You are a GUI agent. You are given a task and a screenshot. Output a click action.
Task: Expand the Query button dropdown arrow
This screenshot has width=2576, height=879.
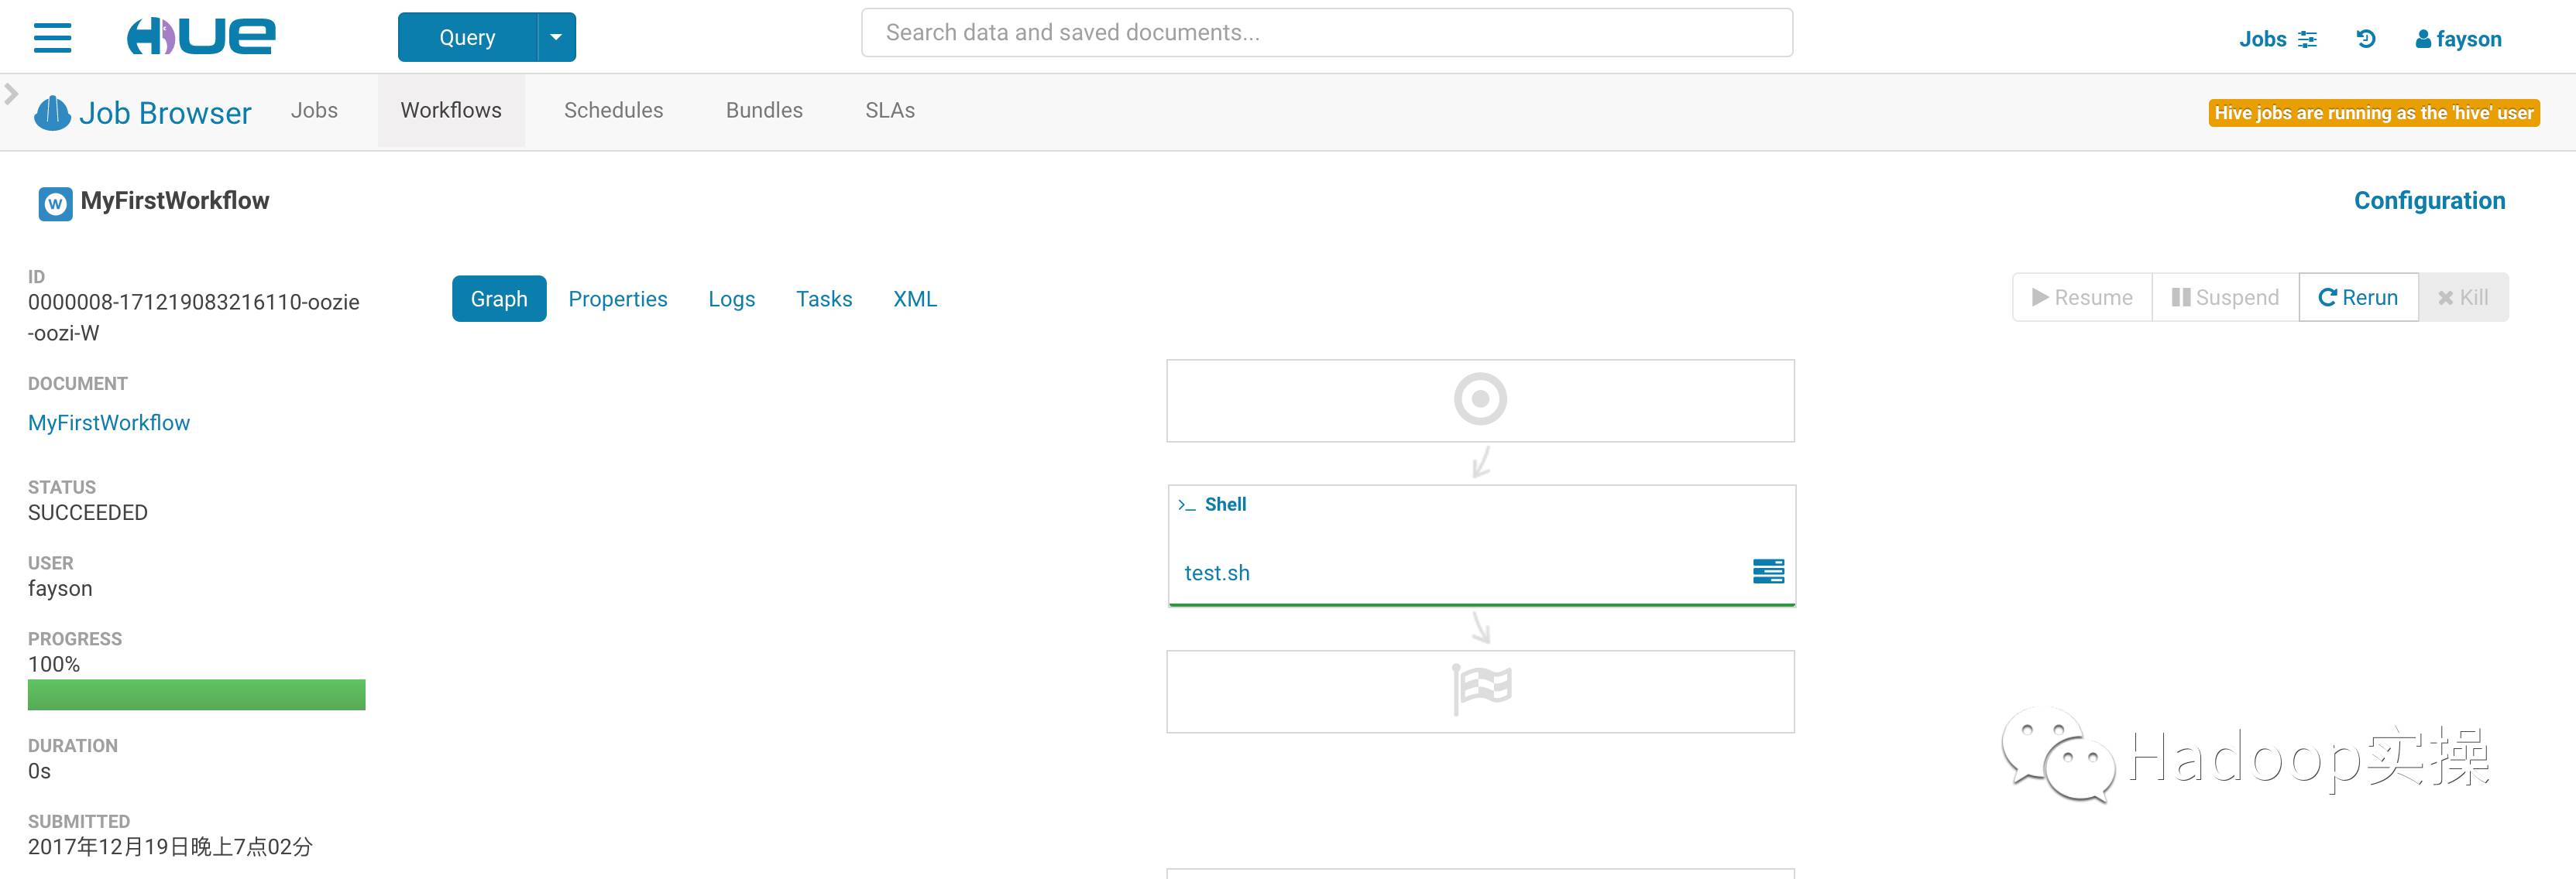pyautogui.click(x=557, y=37)
